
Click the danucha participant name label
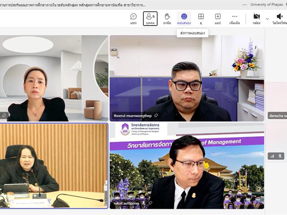[x=278, y=116]
